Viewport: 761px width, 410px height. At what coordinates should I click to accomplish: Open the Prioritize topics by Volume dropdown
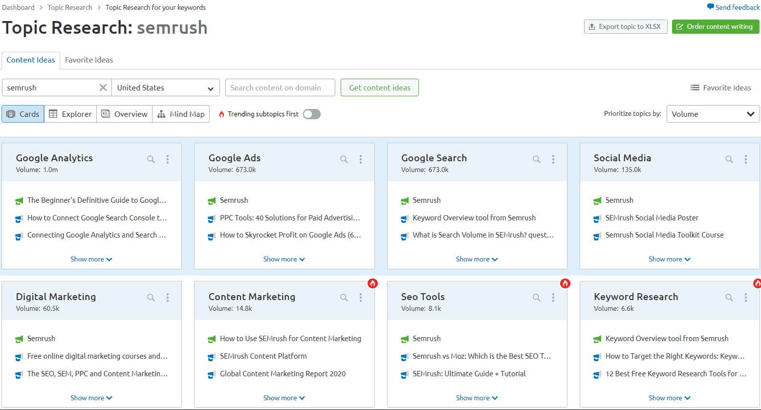pos(713,114)
